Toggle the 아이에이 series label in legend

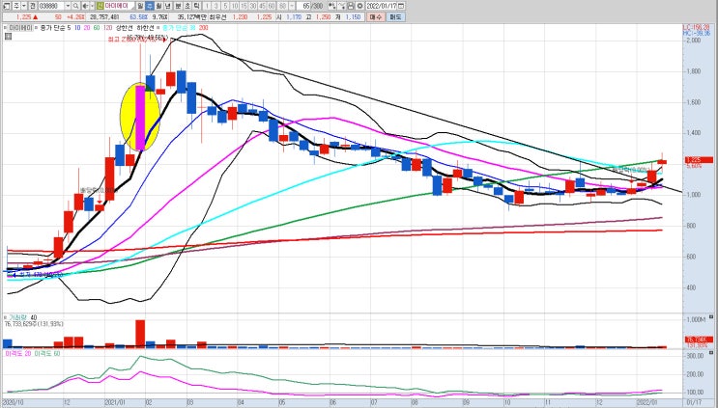click(20, 27)
